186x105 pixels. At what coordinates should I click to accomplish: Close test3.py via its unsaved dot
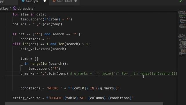[44, 1]
